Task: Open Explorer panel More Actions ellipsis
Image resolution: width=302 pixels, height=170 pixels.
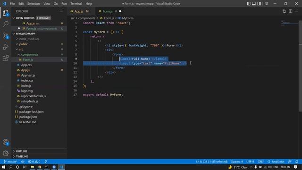Action: (61, 11)
